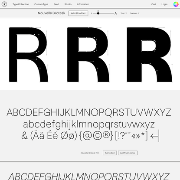Click into the uppercase alphabet sample text

[x=89, y=112]
